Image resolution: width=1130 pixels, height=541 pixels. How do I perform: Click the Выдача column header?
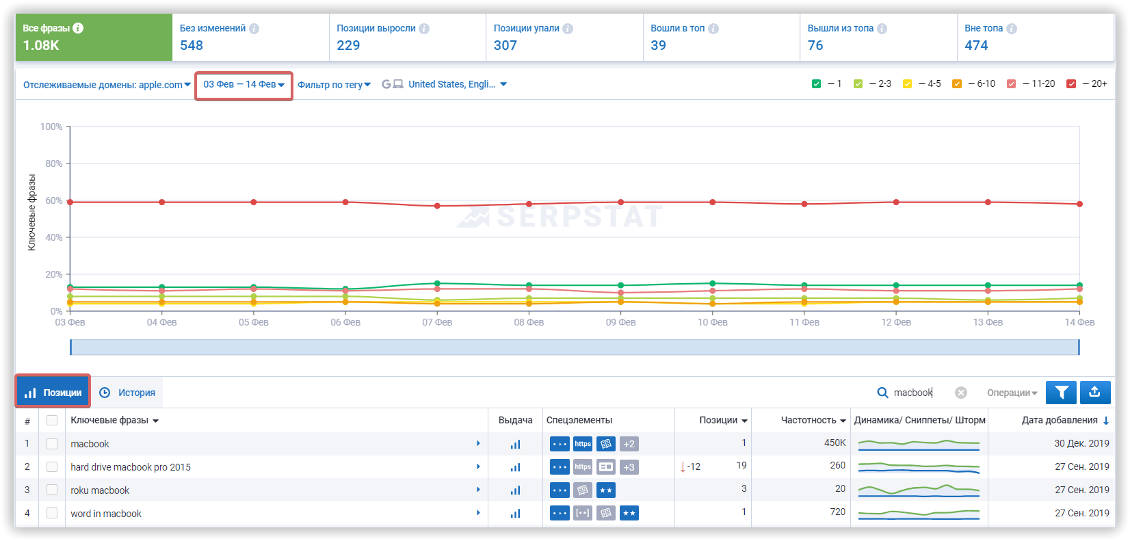pyautogui.click(x=515, y=421)
